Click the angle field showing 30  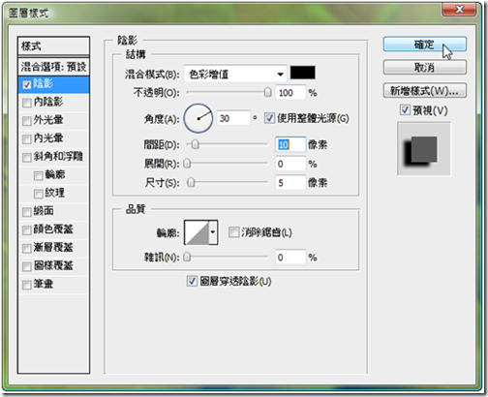(233, 118)
